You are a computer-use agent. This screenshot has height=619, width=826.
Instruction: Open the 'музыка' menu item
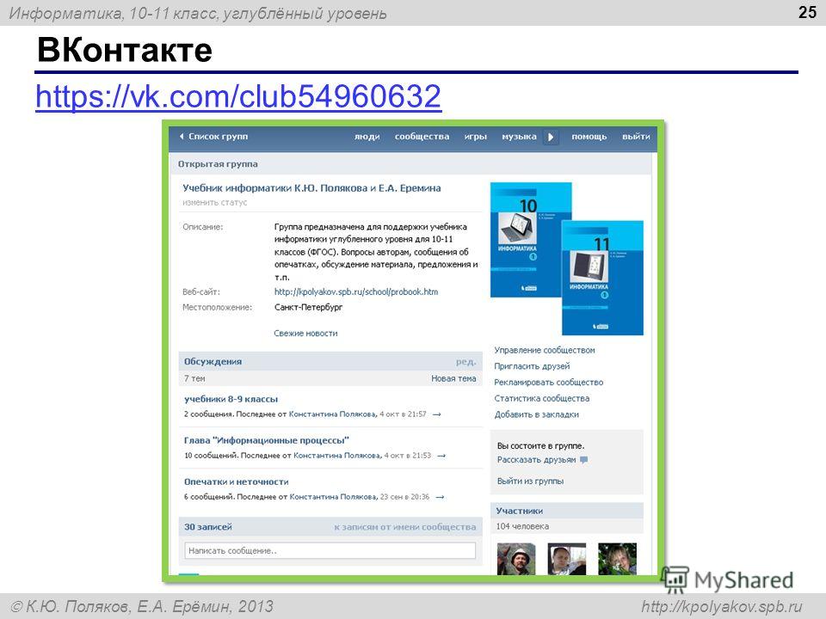coord(519,137)
